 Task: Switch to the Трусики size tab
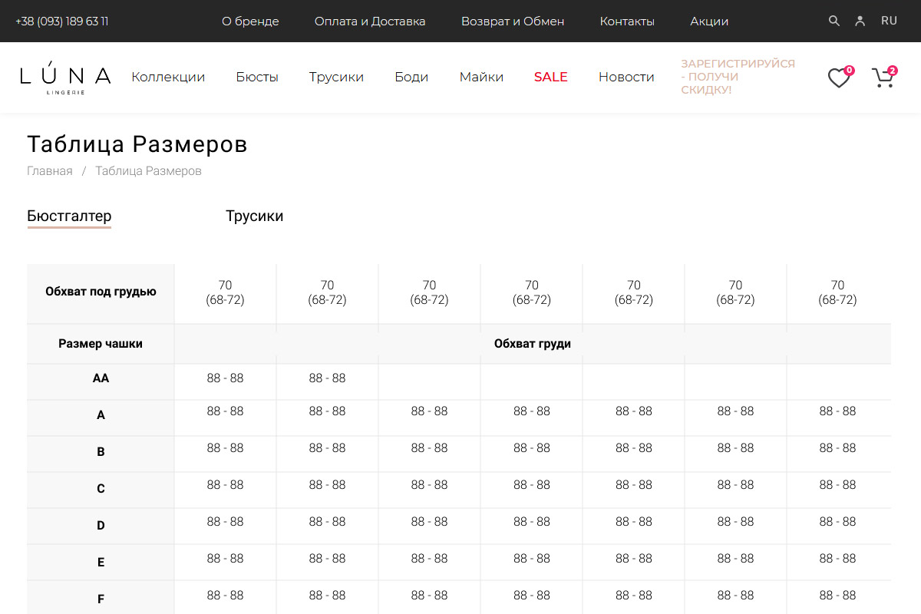click(x=254, y=216)
